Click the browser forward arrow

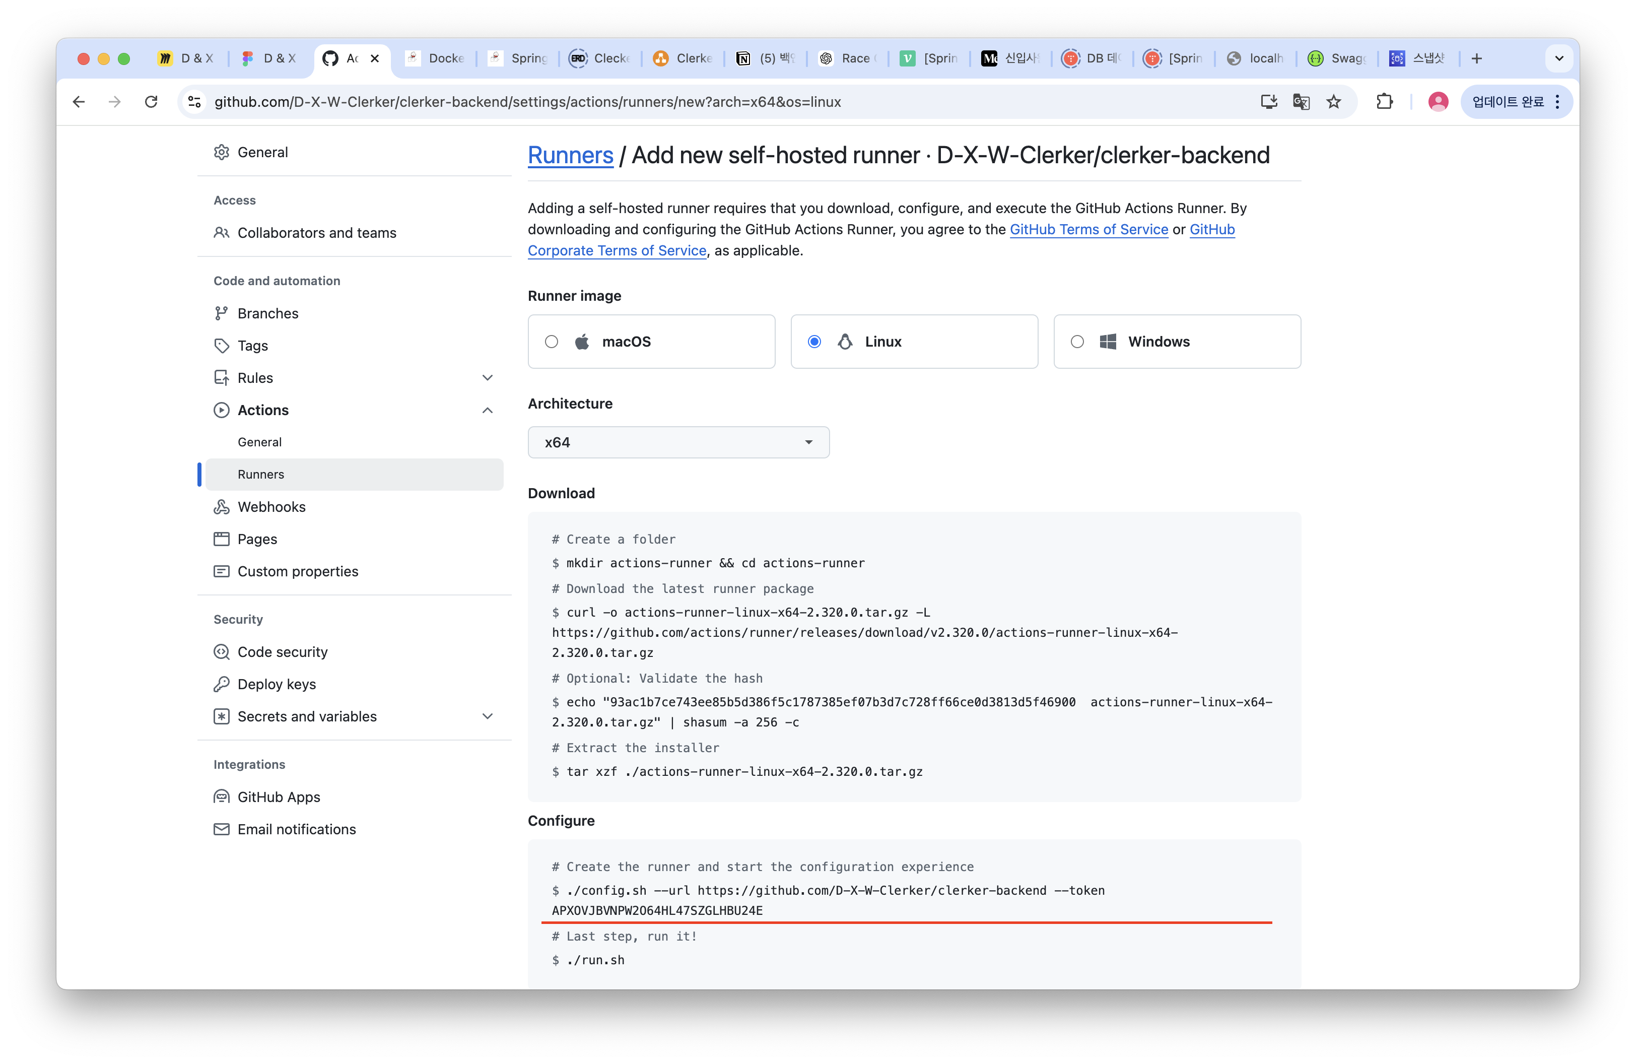click(115, 102)
